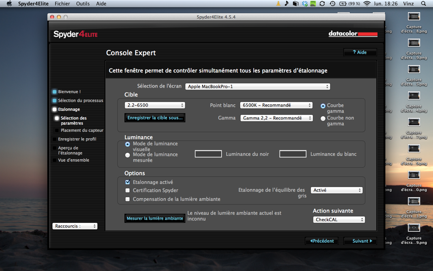
Task: Select Courbe non gamma radio button
Action: coord(323,119)
